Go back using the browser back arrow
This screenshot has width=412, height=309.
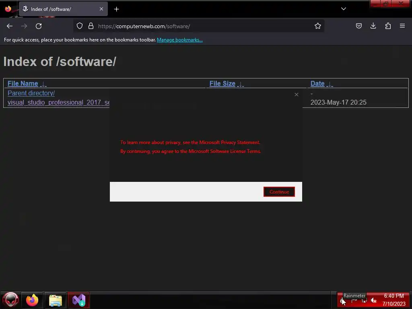coord(10,26)
